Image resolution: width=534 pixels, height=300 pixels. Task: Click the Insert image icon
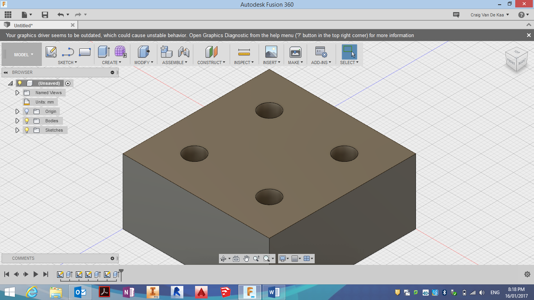(x=271, y=52)
